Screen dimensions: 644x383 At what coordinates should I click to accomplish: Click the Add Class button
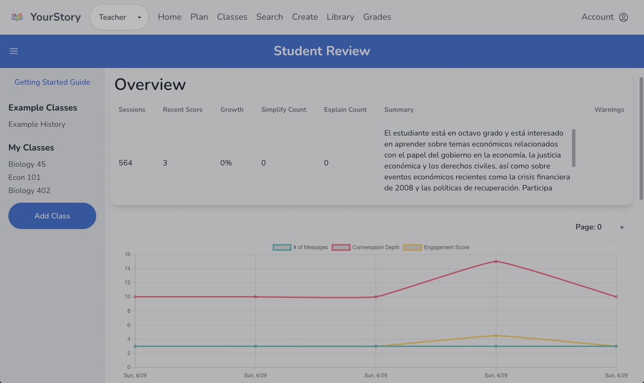pos(52,216)
